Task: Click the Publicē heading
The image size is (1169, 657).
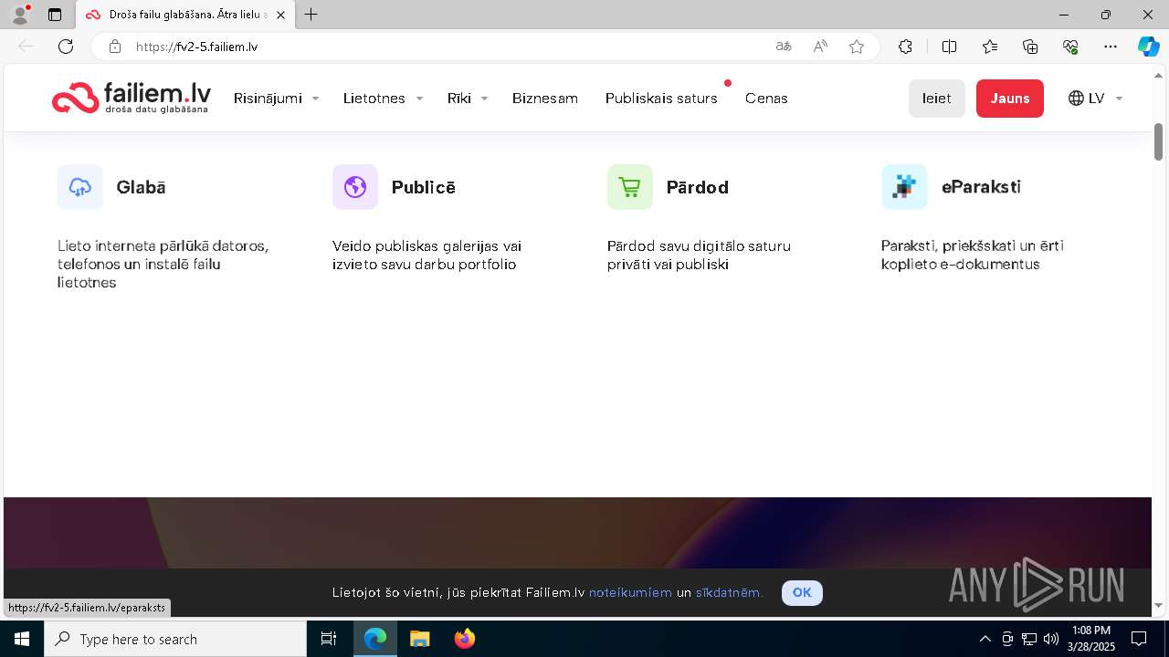Action: click(424, 187)
